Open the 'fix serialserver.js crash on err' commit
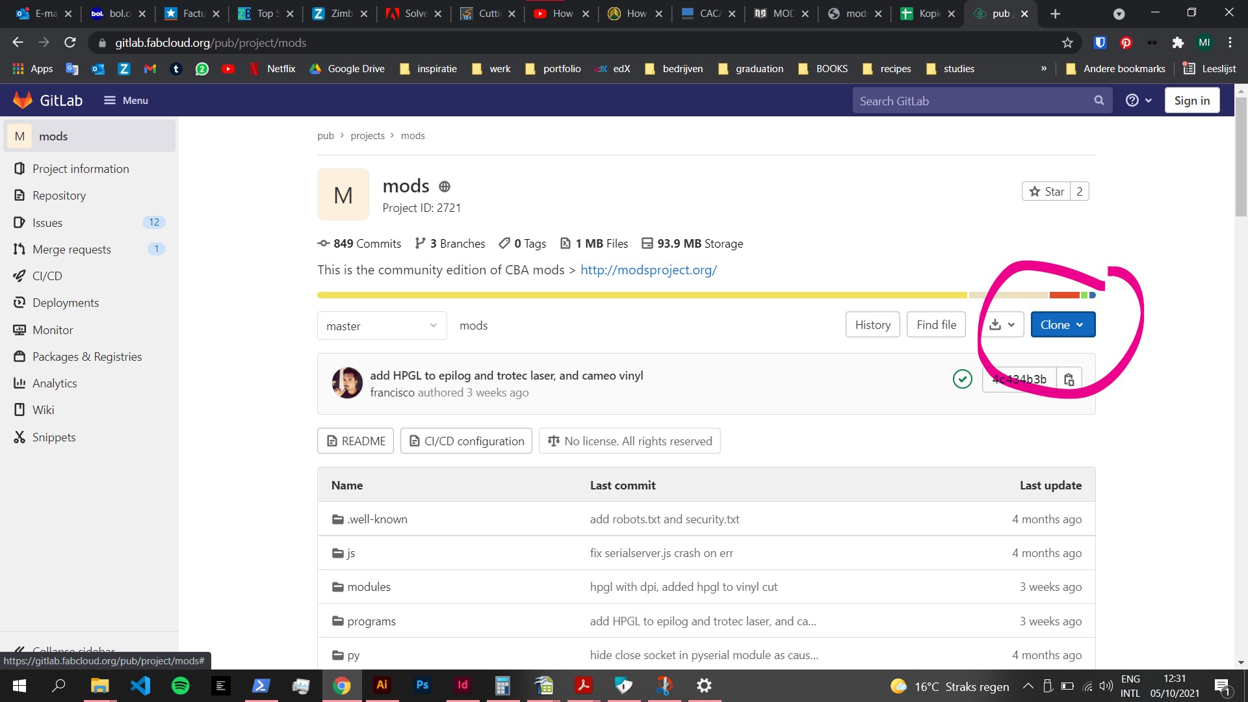 click(661, 552)
